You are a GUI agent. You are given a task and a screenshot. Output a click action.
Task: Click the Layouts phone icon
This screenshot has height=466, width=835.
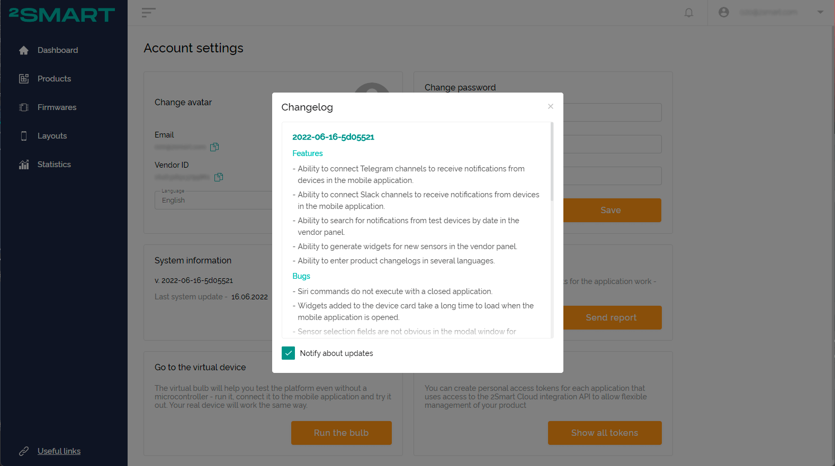(x=24, y=136)
